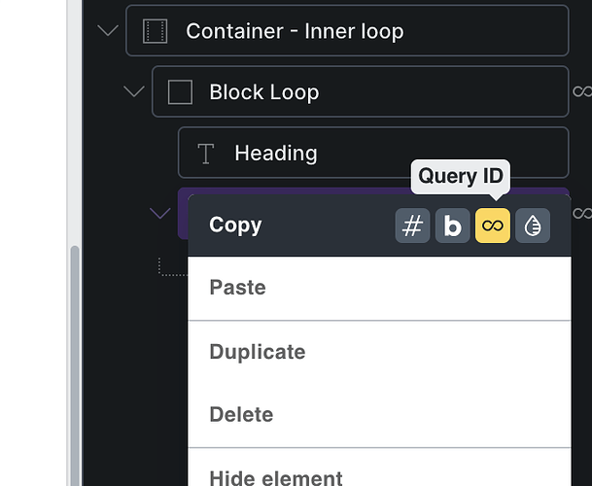Click the loop symbol right of highlighted row
Image resolution: width=592 pixels, height=486 pixels.
(x=581, y=212)
